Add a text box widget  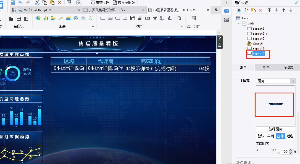(103, 18)
